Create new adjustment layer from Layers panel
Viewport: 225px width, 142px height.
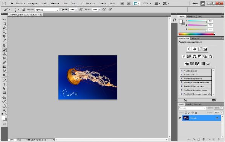pos(204,139)
